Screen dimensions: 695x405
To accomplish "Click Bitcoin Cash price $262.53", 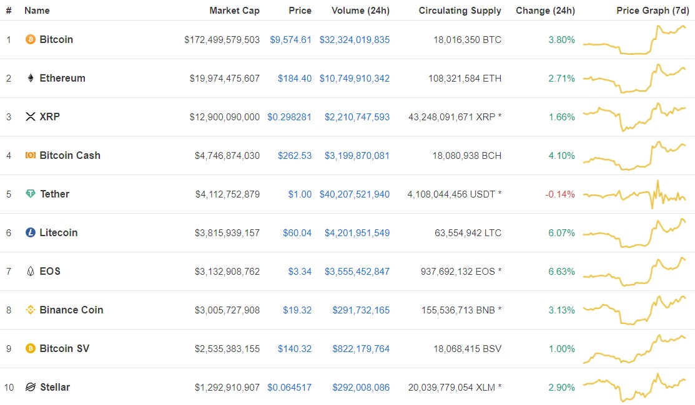I will tap(295, 156).
